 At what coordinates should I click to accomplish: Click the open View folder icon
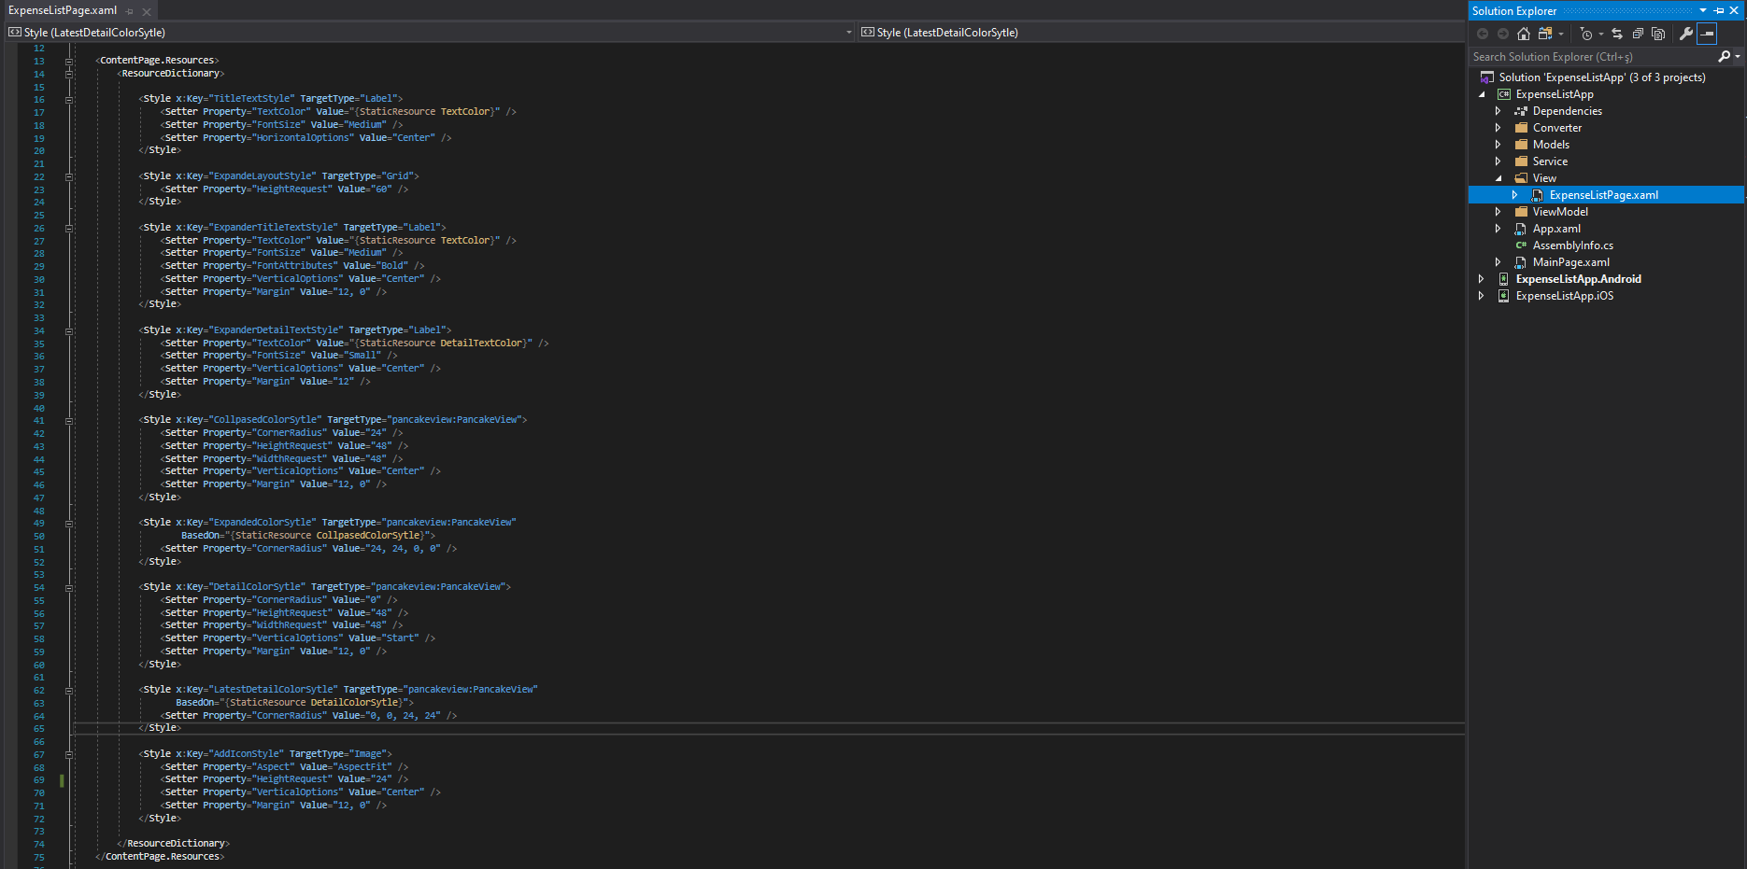(1521, 178)
